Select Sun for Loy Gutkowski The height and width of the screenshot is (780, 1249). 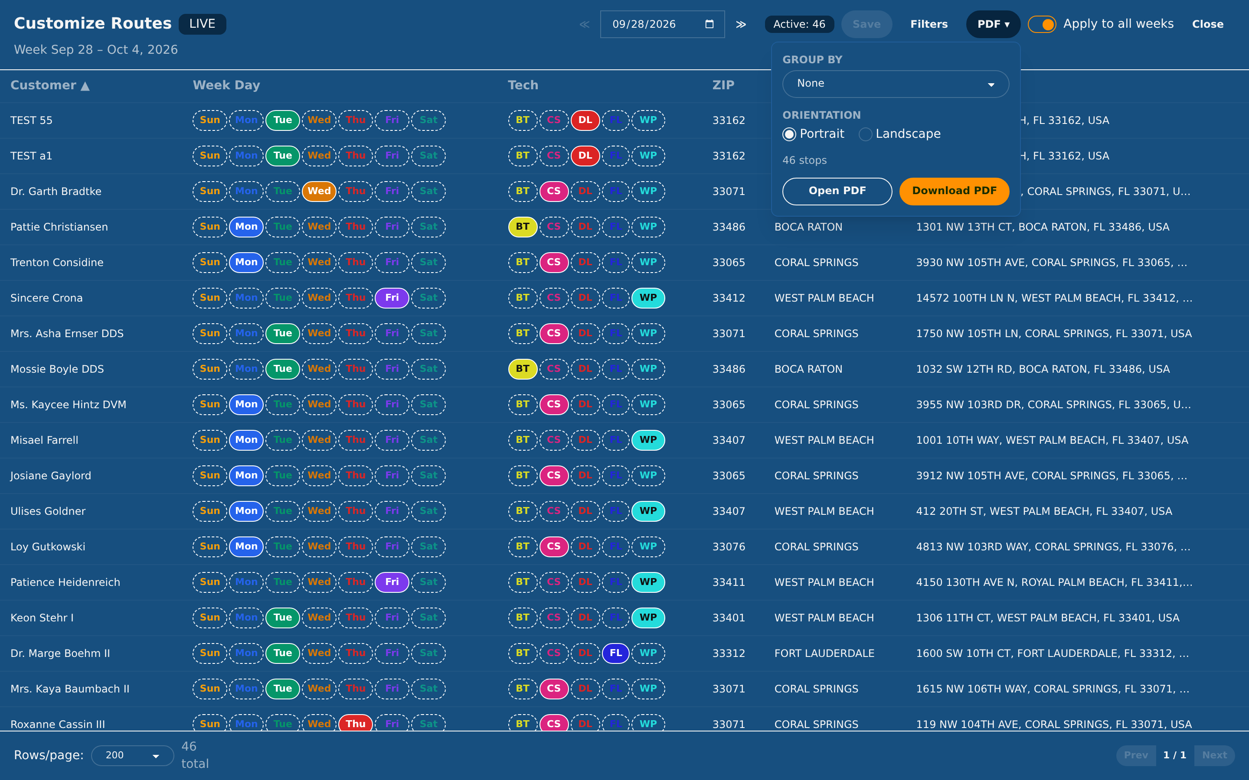coord(209,547)
